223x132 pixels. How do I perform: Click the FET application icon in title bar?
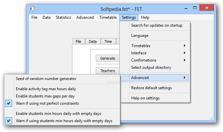click(x=32, y=9)
